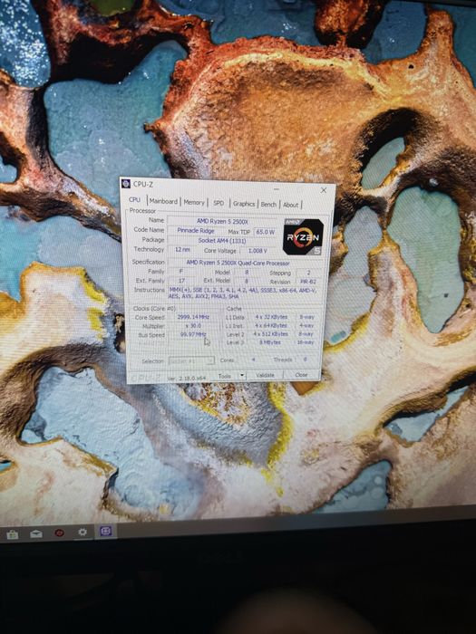The image size is (476, 634).
Task: Click the red circular taskbar icon
Action: 59,533
